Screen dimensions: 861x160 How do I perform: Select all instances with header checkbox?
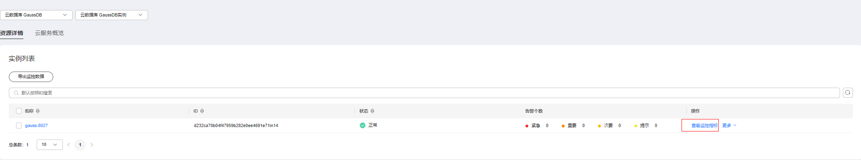pos(19,111)
